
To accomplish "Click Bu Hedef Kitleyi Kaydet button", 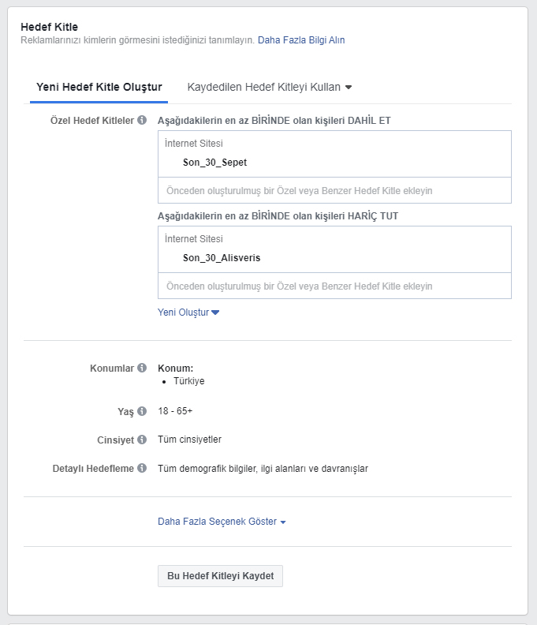I will pos(220,576).
